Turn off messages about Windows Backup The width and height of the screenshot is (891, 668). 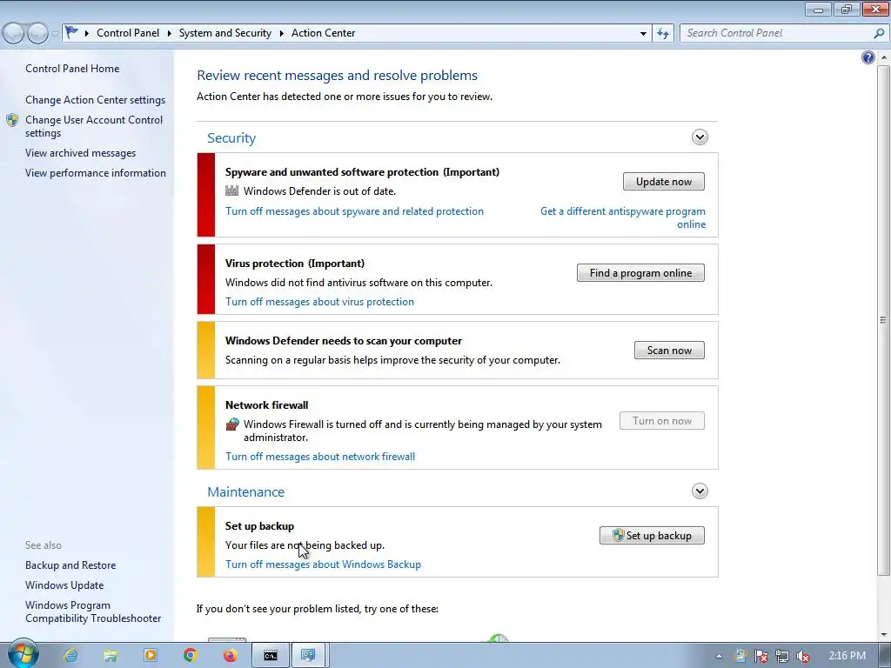pos(323,564)
